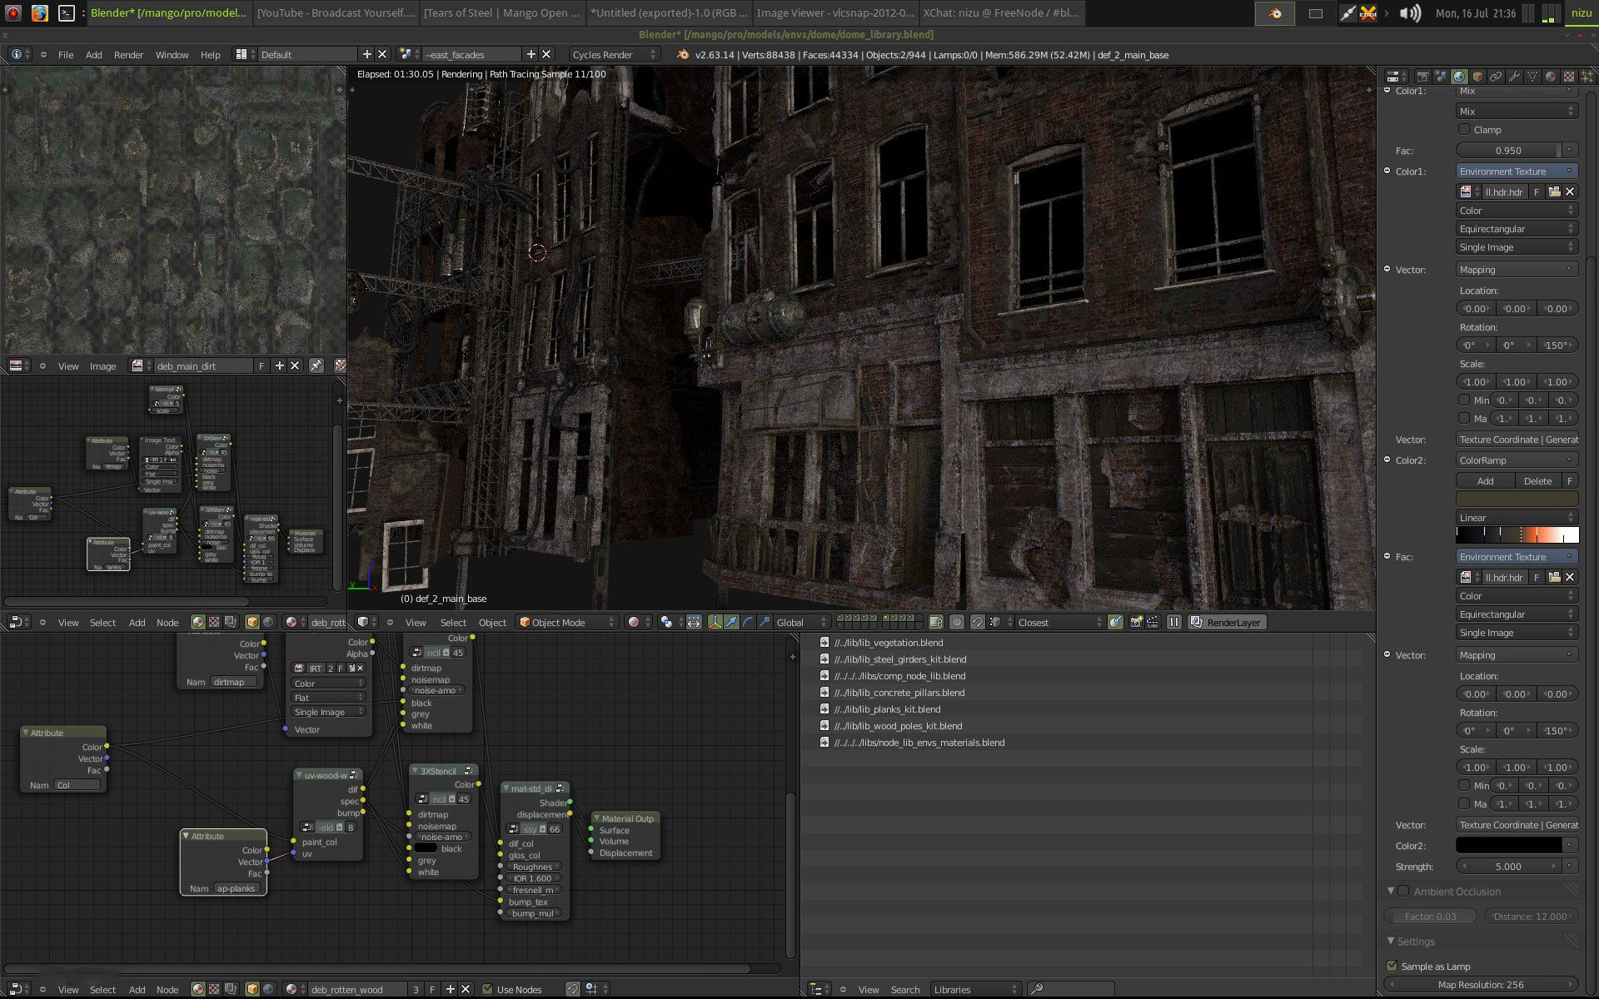Switch to Tears of Steel browser tab

pos(501,12)
